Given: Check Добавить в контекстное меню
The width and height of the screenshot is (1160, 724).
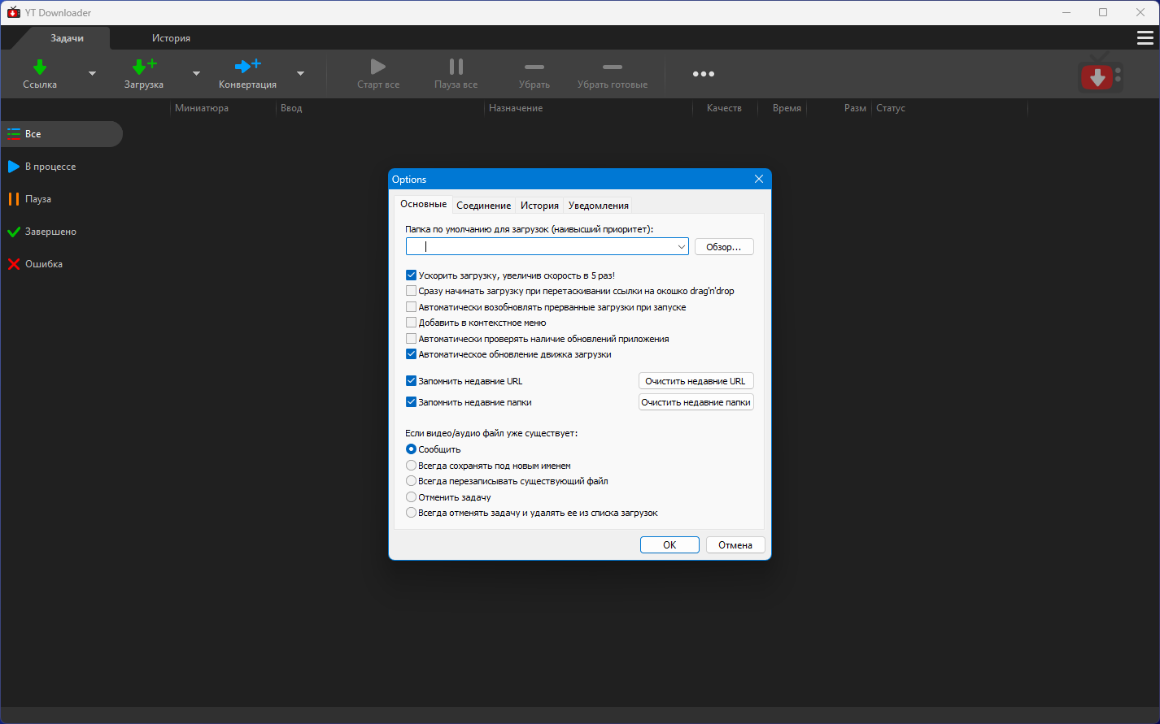Looking at the screenshot, I should (x=411, y=323).
